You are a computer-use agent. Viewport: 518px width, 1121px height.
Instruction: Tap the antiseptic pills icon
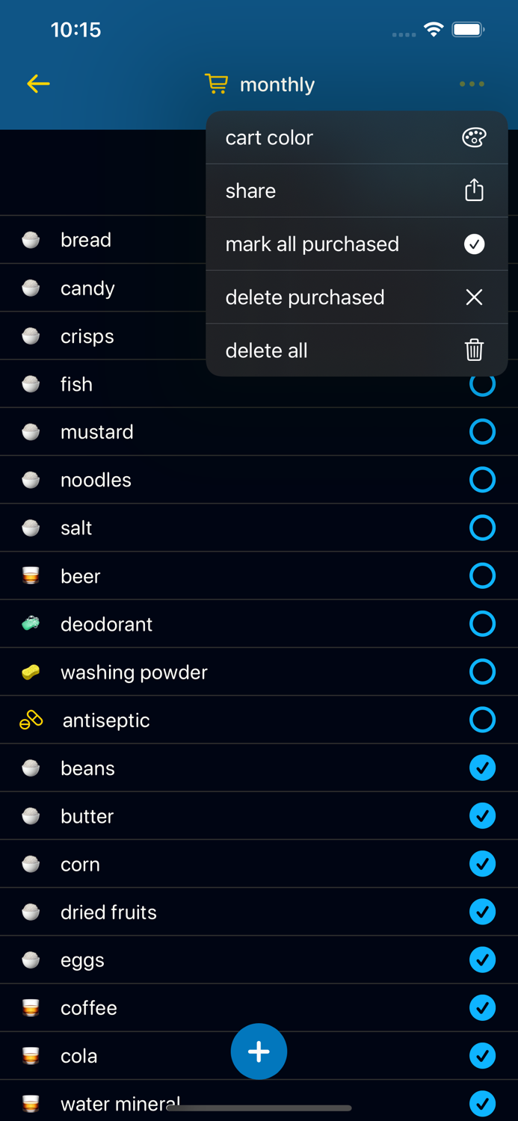31,720
